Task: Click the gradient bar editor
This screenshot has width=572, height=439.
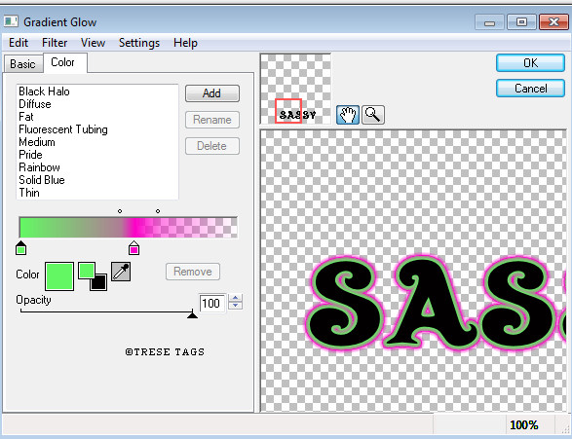Action: tap(128, 228)
